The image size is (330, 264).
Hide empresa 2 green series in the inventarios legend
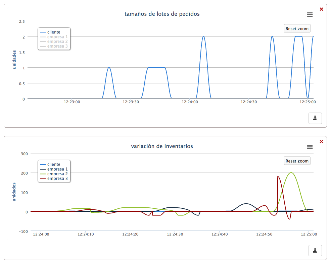click(x=57, y=174)
